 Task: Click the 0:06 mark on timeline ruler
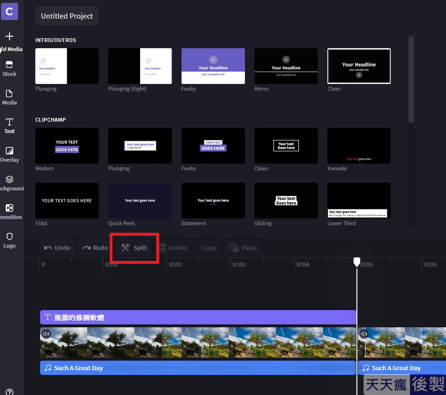pos(431,265)
